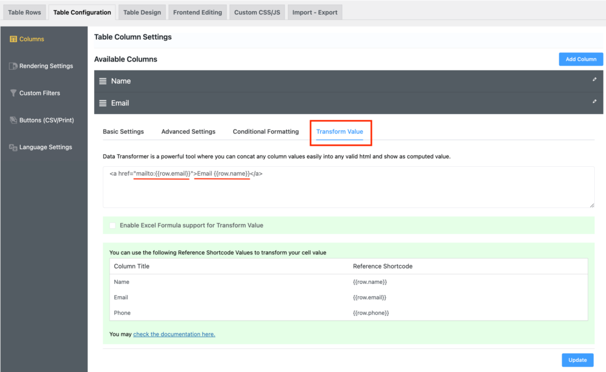Open the Table Design tab
The width and height of the screenshot is (606, 372).
coord(142,12)
